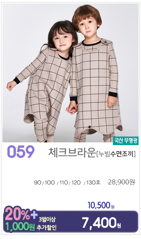Click the 추가할인 label
This screenshot has width=141, height=239.
pos(47,228)
